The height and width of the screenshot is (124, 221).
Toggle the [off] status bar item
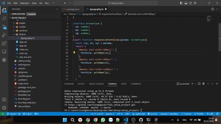click(210, 114)
